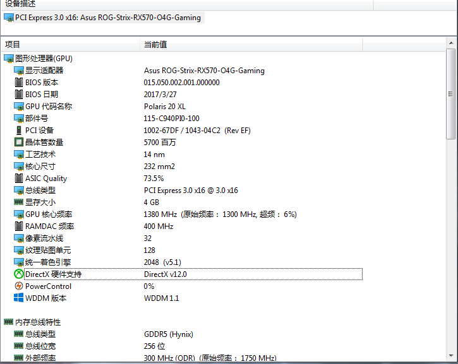Viewport: 458px width, 364px height.
Task: Click the BIOS 版本 chip icon
Action: pyautogui.click(x=19, y=83)
